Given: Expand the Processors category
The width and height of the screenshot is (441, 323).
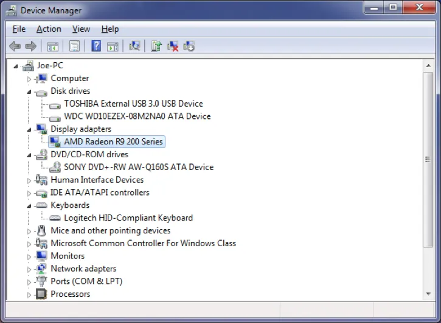Looking at the screenshot, I should tap(29, 294).
